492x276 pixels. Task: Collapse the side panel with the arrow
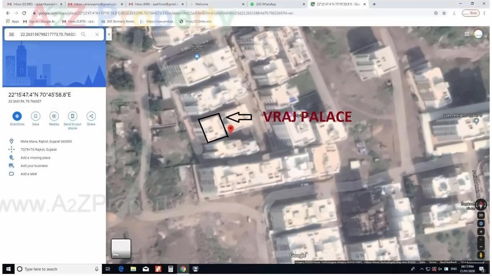tap(109, 34)
